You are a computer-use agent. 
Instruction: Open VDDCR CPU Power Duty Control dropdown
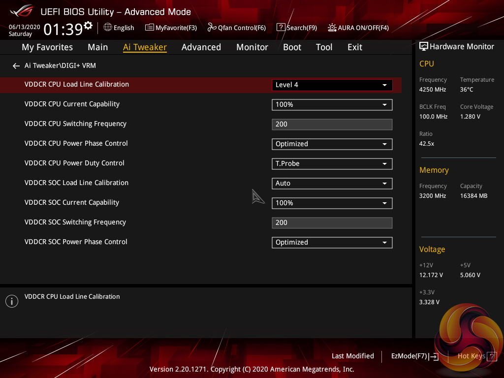coord(332,163)
